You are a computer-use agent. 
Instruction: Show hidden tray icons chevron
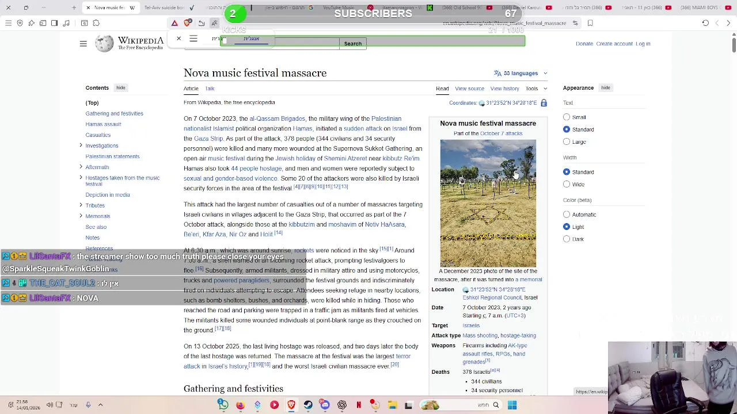pos(100,405)
